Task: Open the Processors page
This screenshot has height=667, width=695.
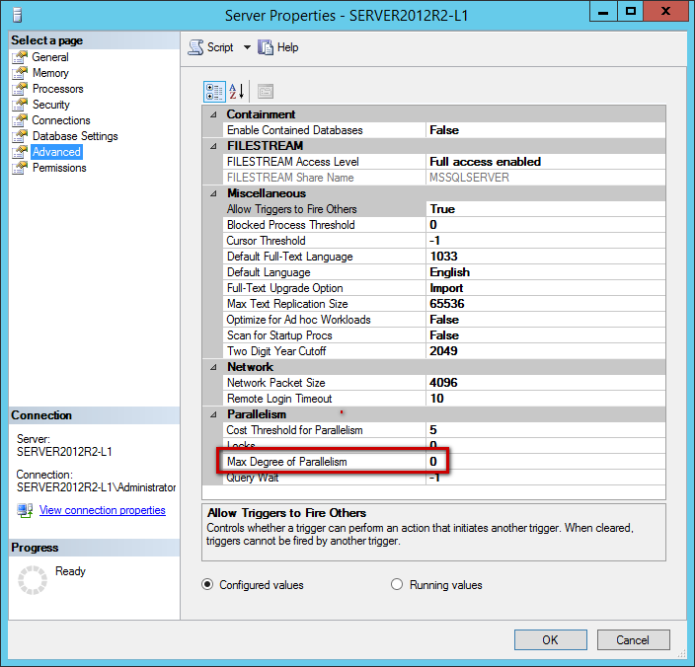Action: click(x=57, y=89)
